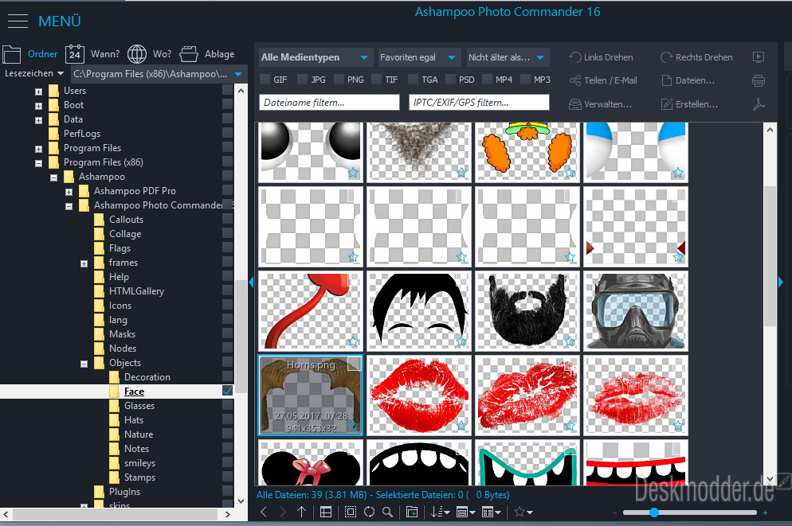Image resolution: width=792 pixels, height=526 pixels.
Task: Open the Favoriten egal dropdown
Action: (x=418, y=57)
